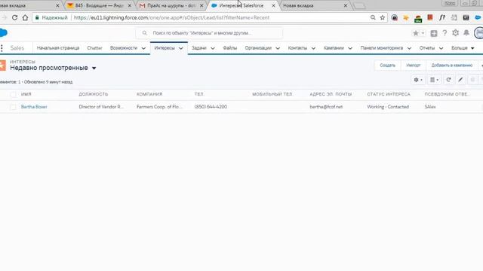Expand the Панели мониторинга dropdown arrow
Screen dimensions: 483x271
pyautogui.click(x=409, y=48)
